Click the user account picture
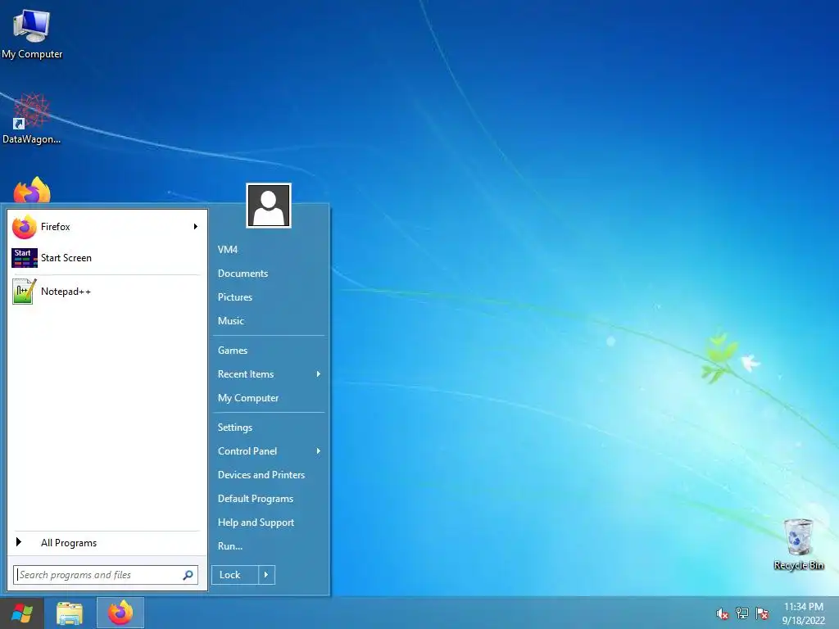 [x=269, y=206]
